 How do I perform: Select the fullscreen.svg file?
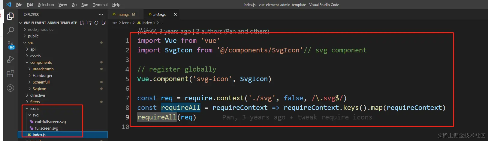point(47,128)
